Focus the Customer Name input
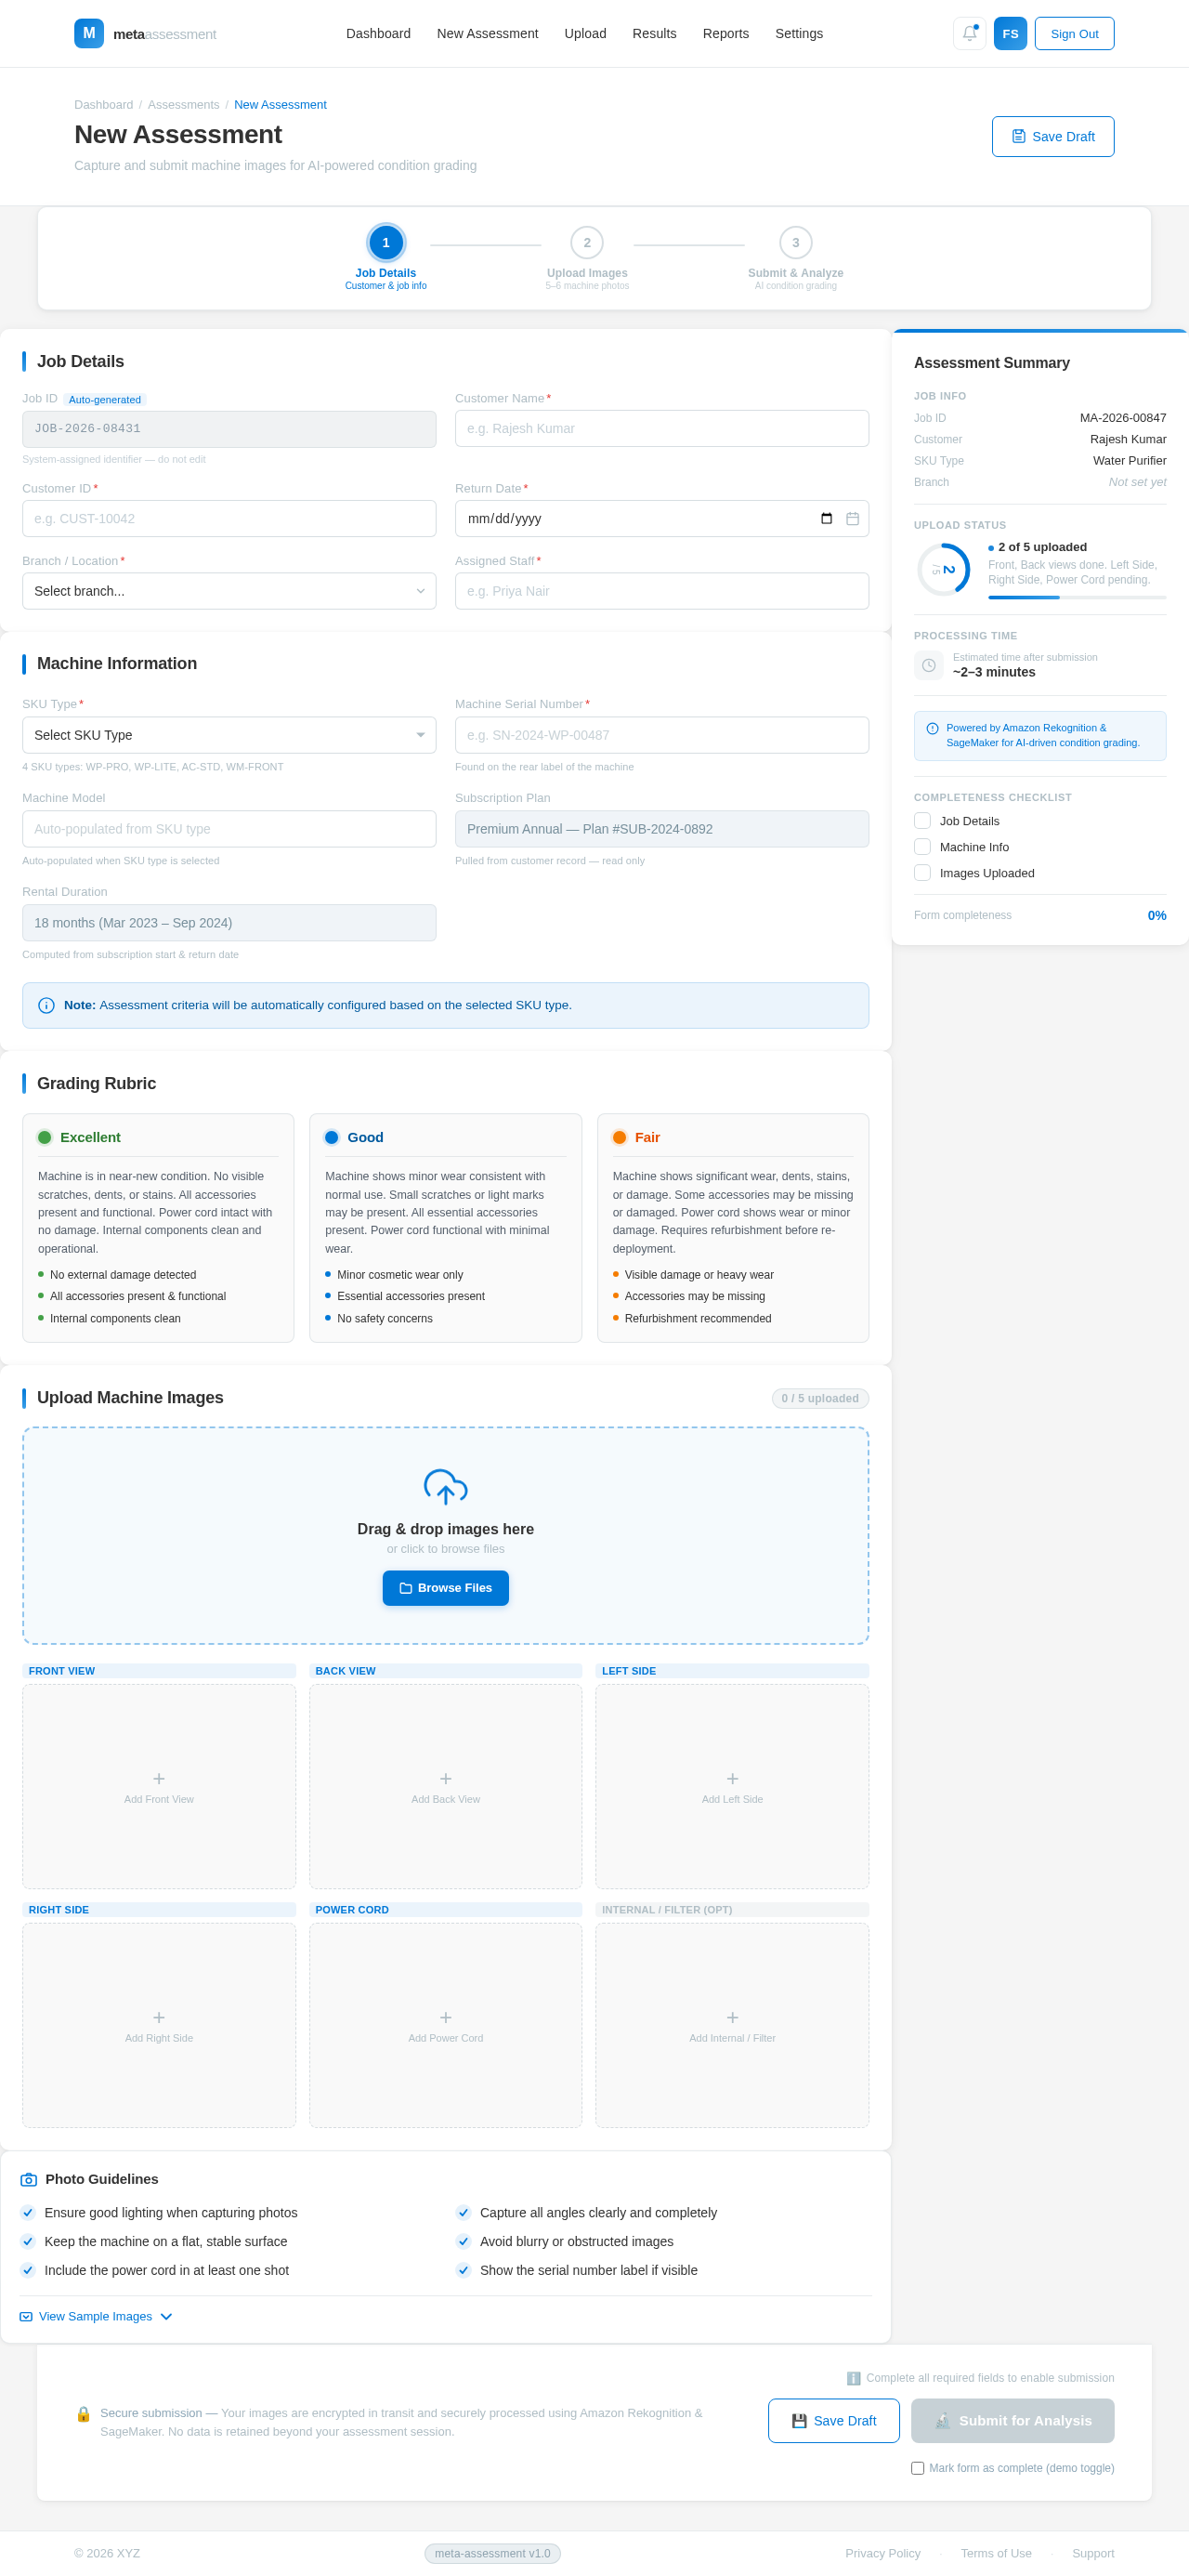Screen dimensions: 1189x2576 (661, 428)
